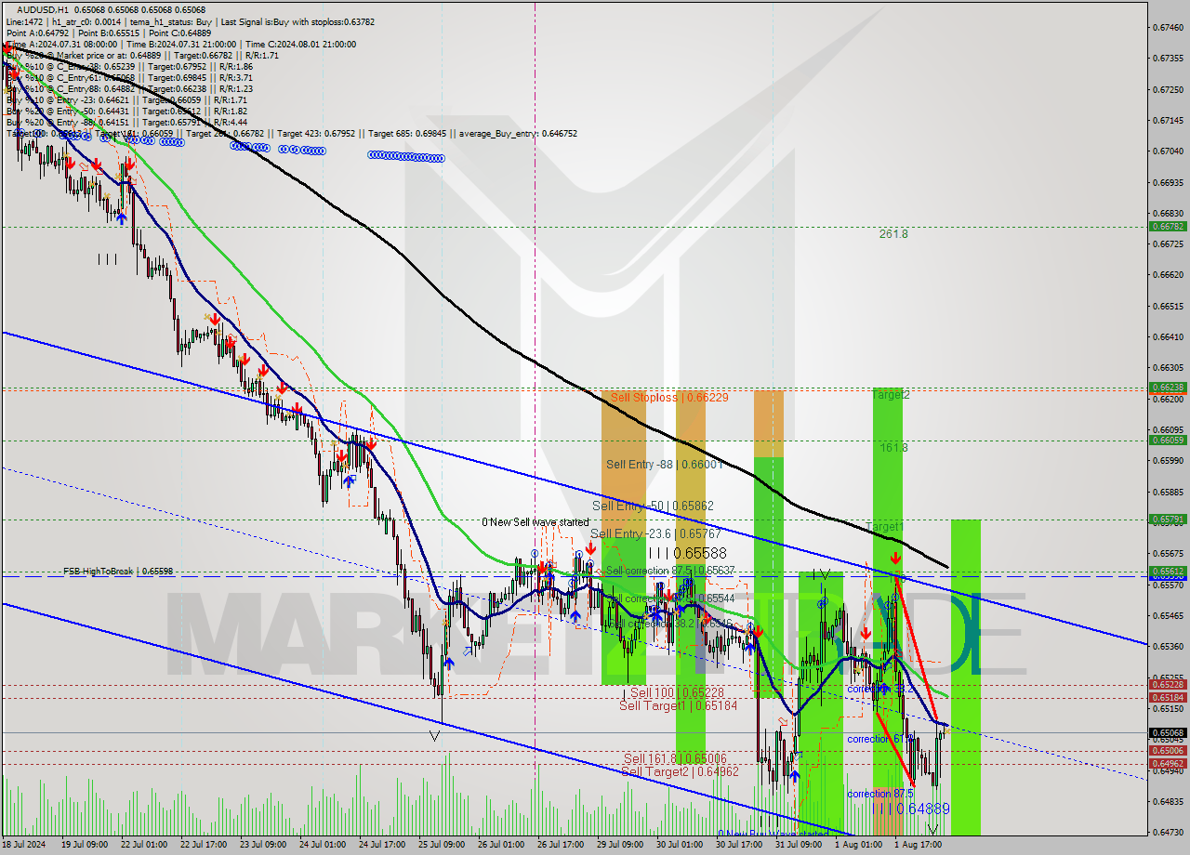Click the '22 Jul 17:00' time axis label
Screen dimensions: 1190x855
[205, 845]
